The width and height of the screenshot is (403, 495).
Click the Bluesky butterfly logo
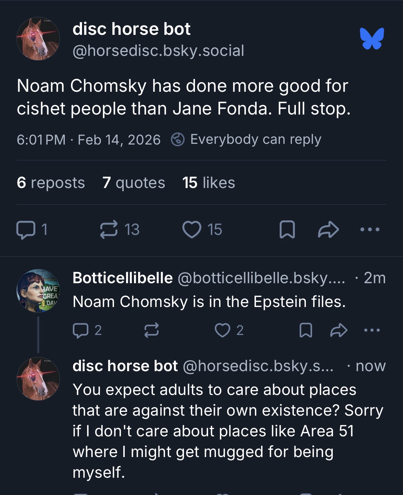tap(372, 38)
